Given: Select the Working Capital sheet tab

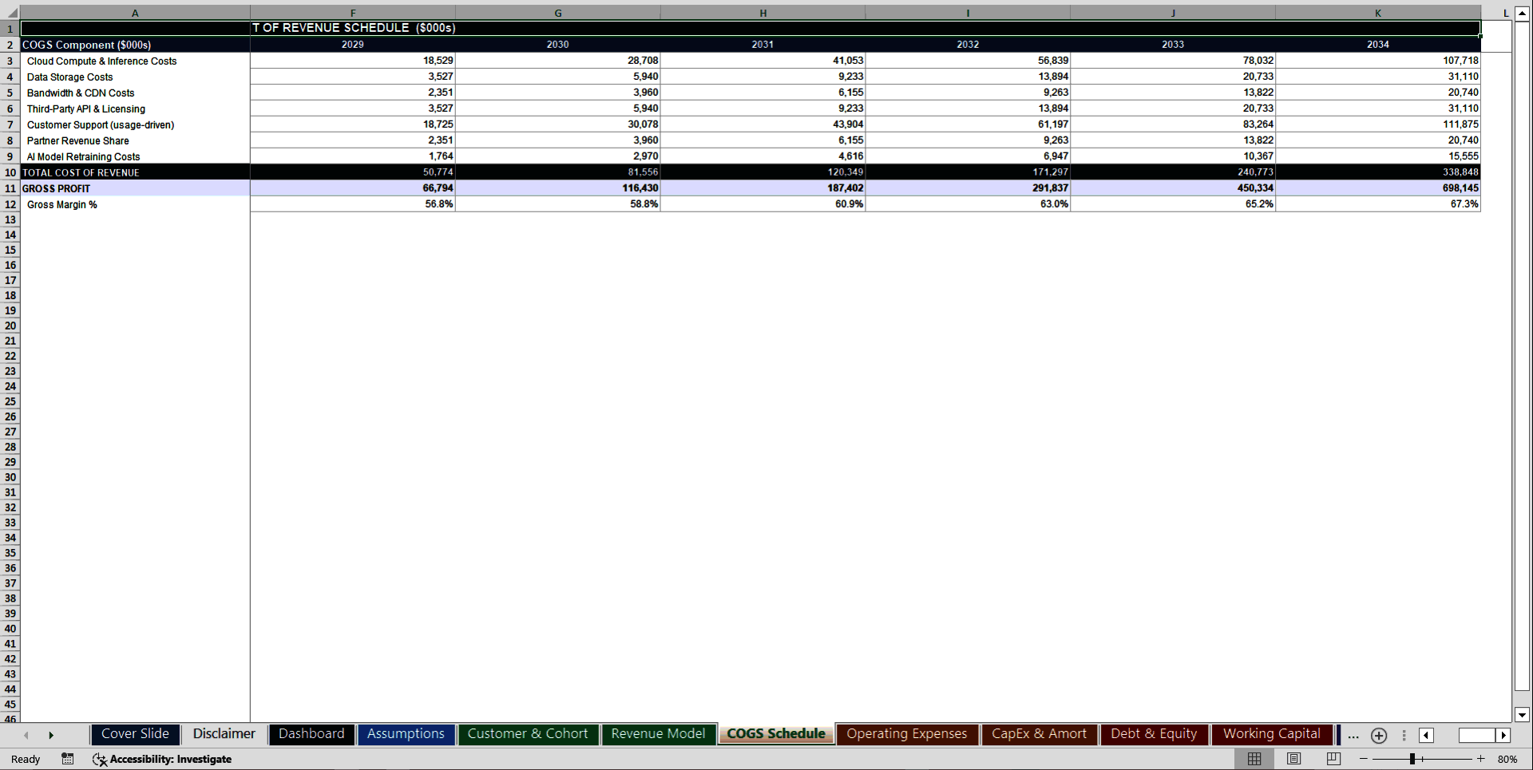Looking at the screenshot, I should point(1272,734).
